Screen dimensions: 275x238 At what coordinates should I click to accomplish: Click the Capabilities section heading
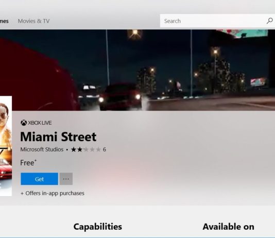[98, 227]
